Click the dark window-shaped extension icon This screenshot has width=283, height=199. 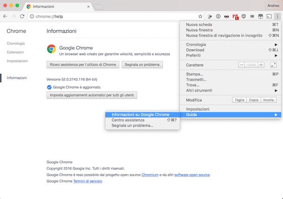click(260, 17)
